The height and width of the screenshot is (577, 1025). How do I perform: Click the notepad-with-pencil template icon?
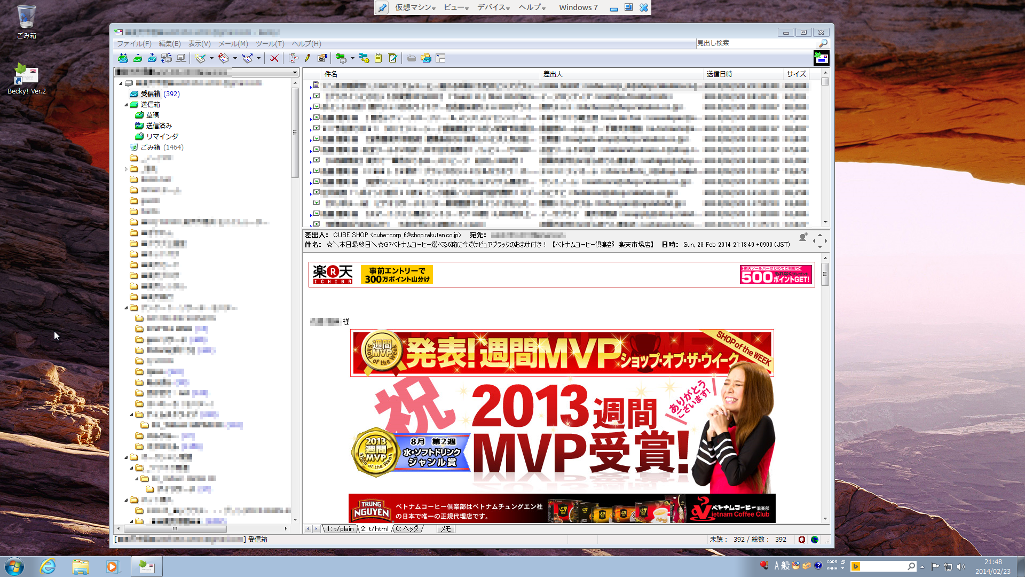(393, 58)
